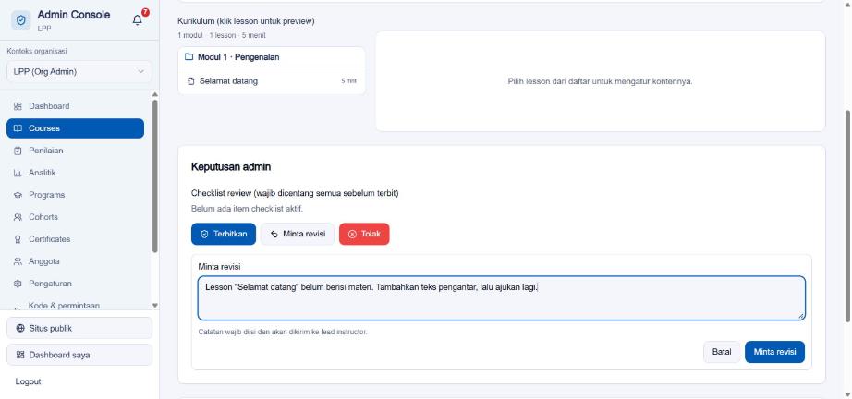Click Batal to cancel the revision
Viewport: 852px width, 399px height.
tap(722, 352)
